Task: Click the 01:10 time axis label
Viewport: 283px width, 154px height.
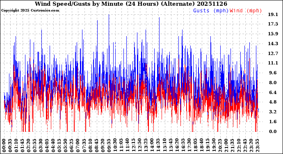Action: [16, 145]
